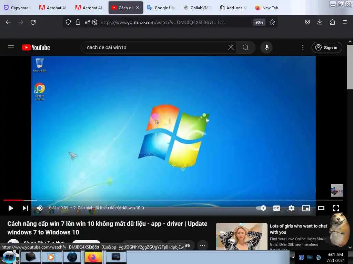Sign in to YouTube
The width and height of the screenshot is (353, 264).
pos(327,47)
